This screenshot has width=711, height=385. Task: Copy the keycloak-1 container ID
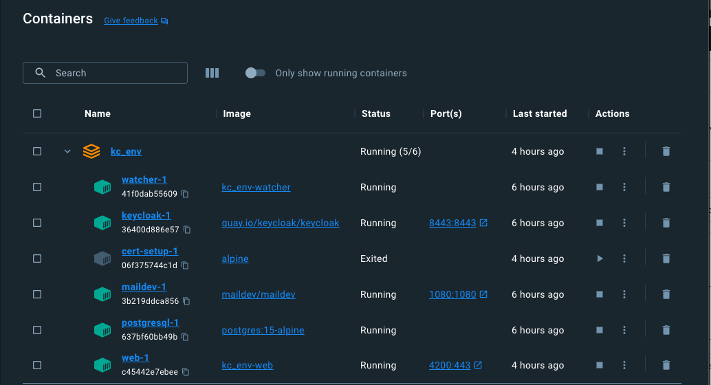[x=187, y=230]
